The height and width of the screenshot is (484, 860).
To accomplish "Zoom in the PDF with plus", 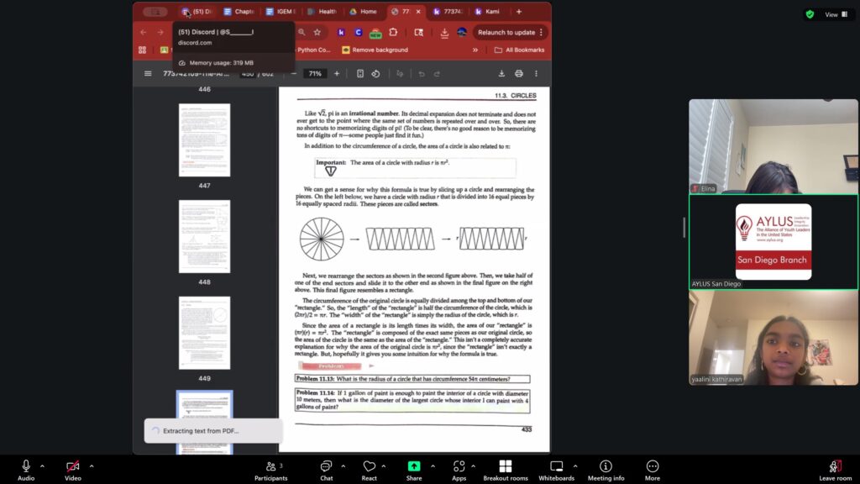I will coord(337,74).
